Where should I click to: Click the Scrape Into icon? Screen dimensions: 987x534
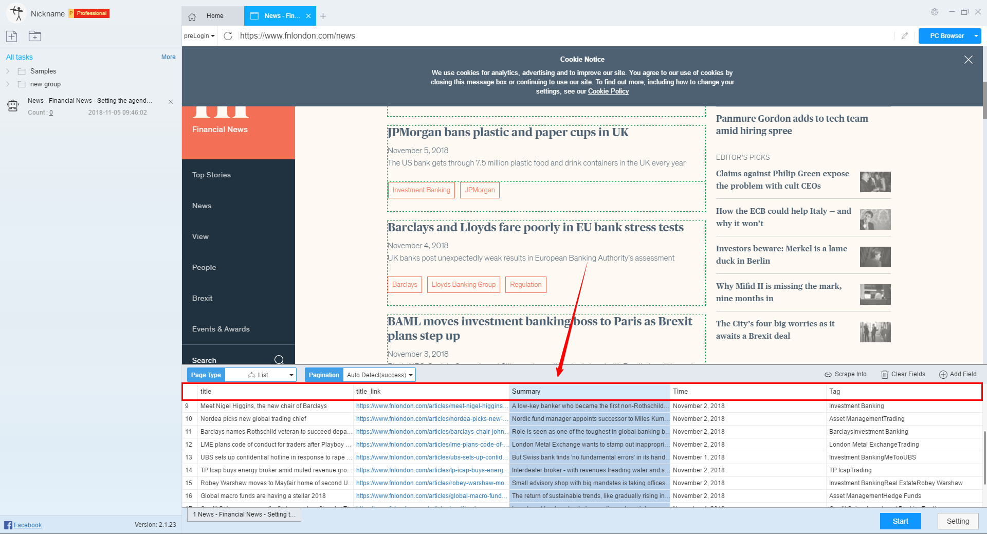pyautogui.click(x=828, y=375)
